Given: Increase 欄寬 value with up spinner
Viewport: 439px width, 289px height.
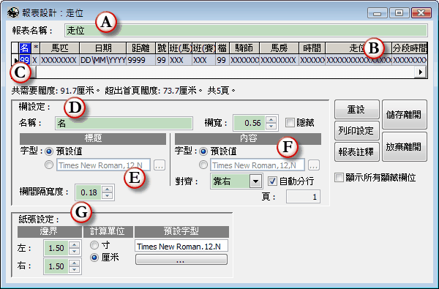Looking at the screenshot, I should pos(271,120).
